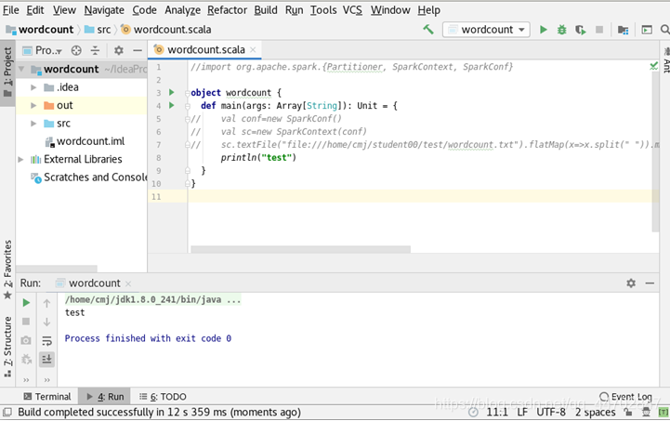
Task: Click the 1: Project side tab
Action: click(x=7, y=72)
